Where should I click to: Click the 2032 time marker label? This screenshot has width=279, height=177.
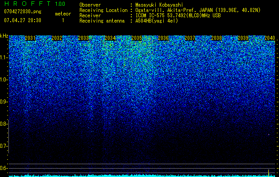(57, 38)
